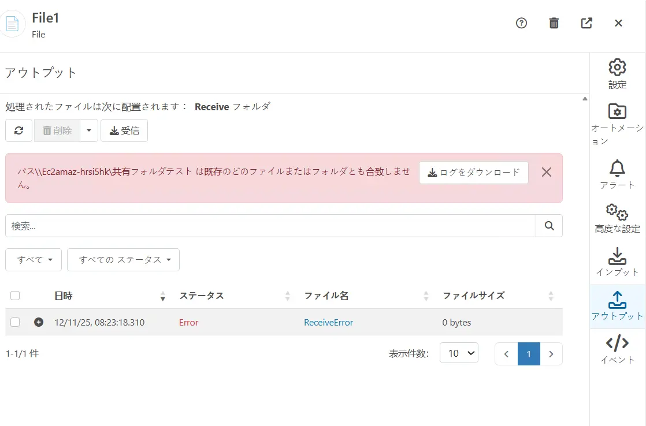Screen dimensions: 646x426
Task: Open the ReceiveError file link
Action: coord(328,322)
